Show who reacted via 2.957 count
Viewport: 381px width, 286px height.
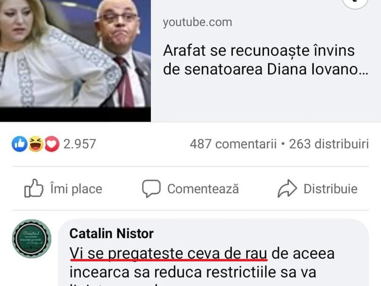coord(79,144)
